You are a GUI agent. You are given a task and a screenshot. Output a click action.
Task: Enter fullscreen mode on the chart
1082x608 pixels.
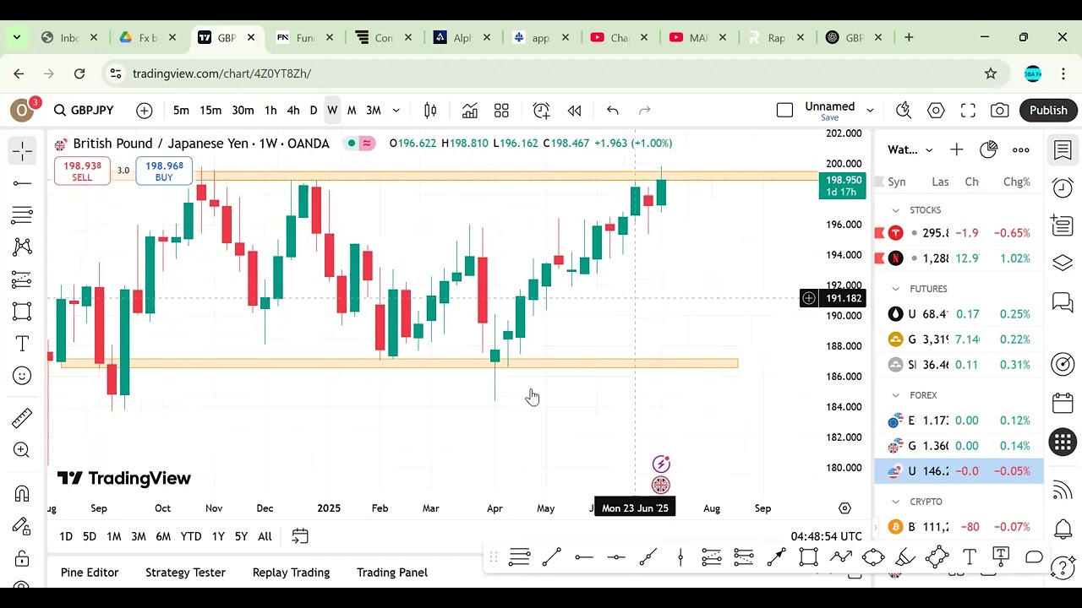pyautogui.click(x=968, y=111)
